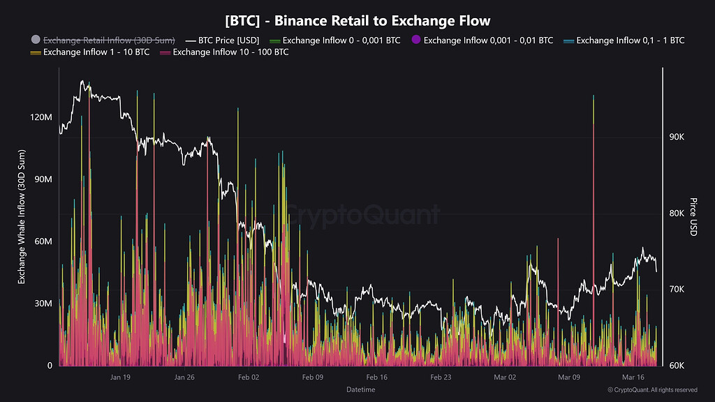
Task: Toggle Exchange Inflow 0,1 - 1 BTC label
Action: pyautogui.click(x=631, y=40)
